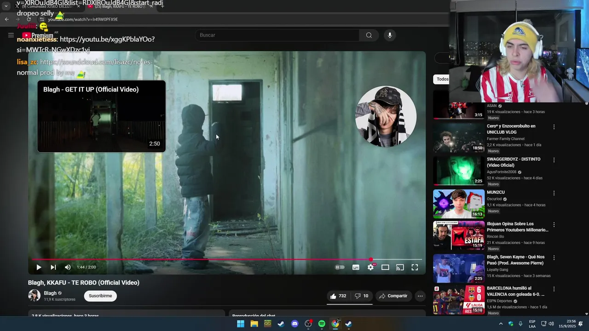Skip to the next video
The height and width of the screenshot is (331, 589).
53,267
